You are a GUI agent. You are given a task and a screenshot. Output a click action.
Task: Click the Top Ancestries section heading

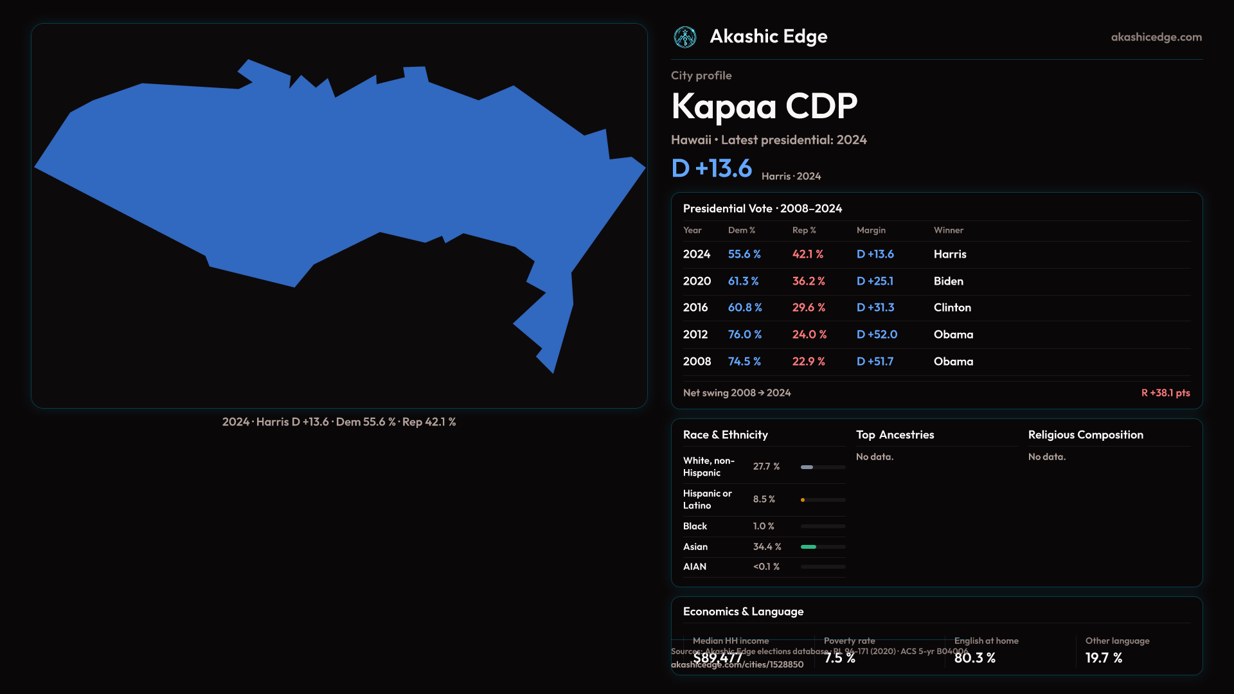[x=895, y=435]
